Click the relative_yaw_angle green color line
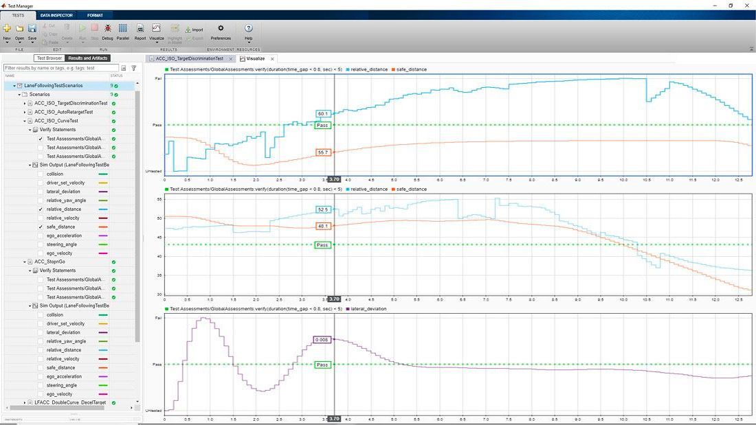The image size is (756, 425). [103, 200]
